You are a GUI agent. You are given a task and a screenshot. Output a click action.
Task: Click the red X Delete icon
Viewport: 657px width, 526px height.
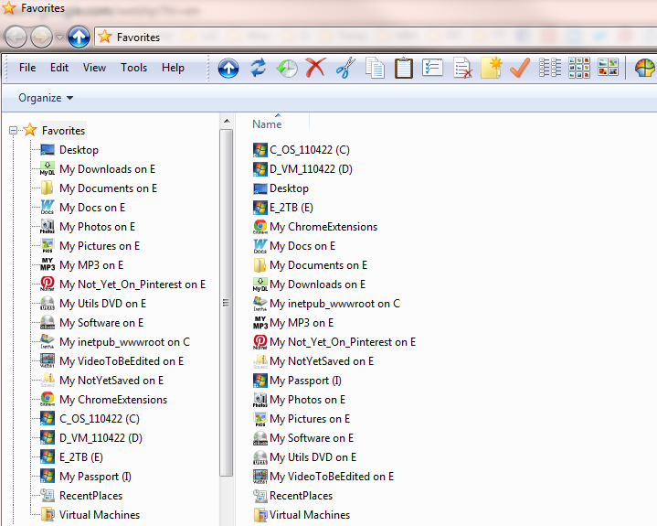coord(315,68)
